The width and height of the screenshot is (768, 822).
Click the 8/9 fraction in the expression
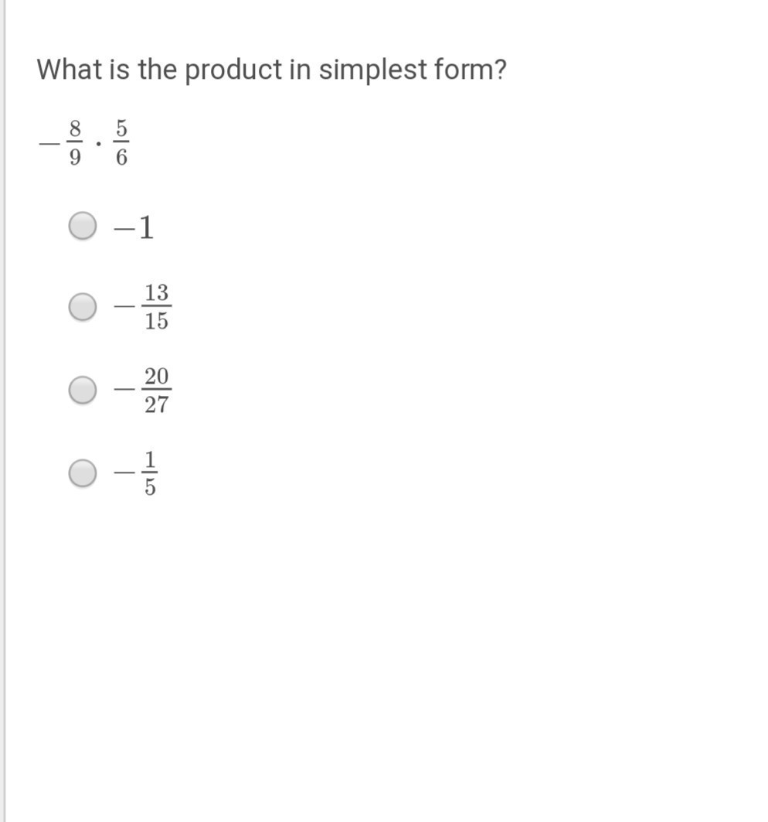click(x=75, y=142)
